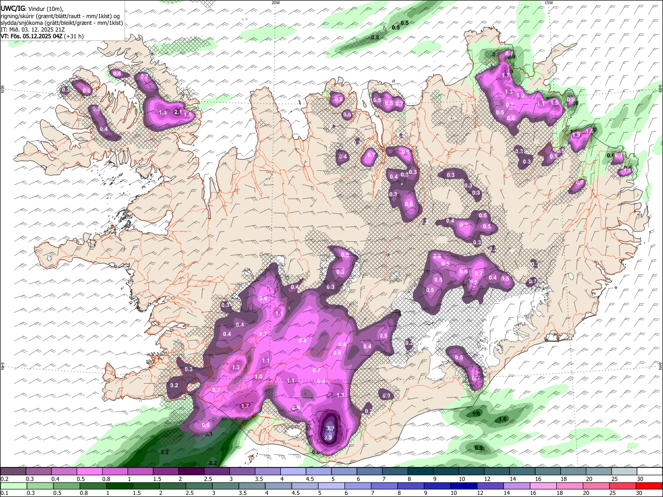This screenshot has height=497, width=663.
Task: Click the light gray upper swatch labeled 25
Action: pos(624,472)
